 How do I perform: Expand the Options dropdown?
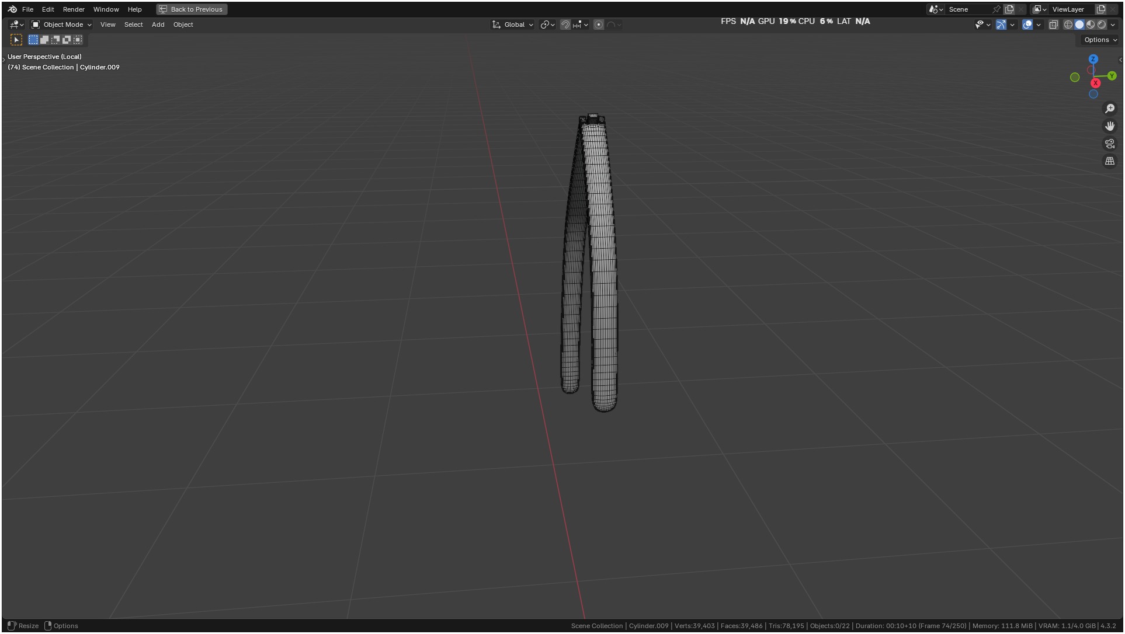click(x=1100, y=40)
